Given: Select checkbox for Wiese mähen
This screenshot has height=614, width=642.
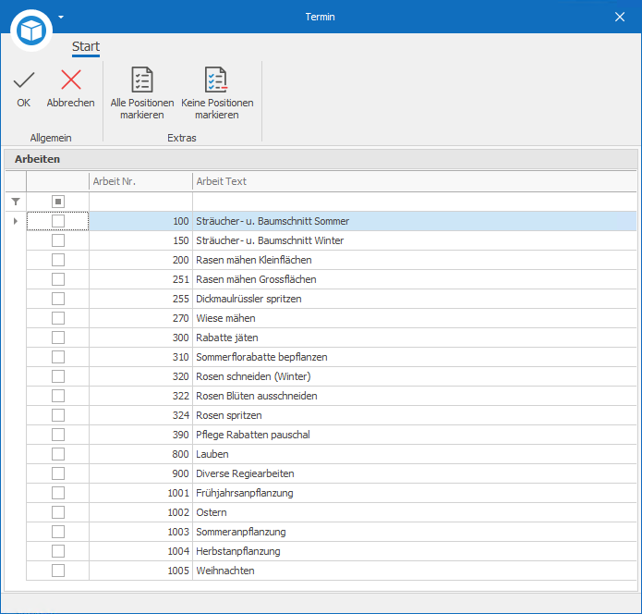Looking at the screenshot, I should [58, 318].
